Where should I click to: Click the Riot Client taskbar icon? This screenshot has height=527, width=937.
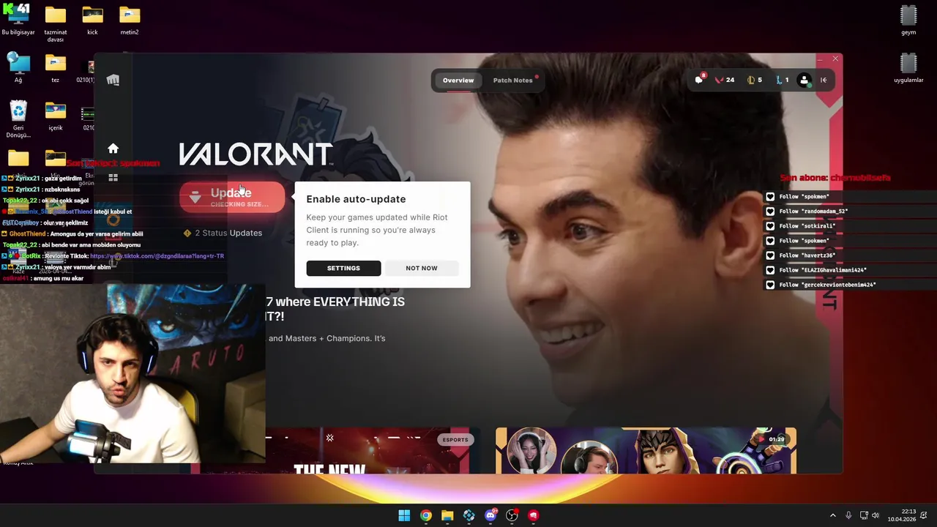[x=534, y=515]
